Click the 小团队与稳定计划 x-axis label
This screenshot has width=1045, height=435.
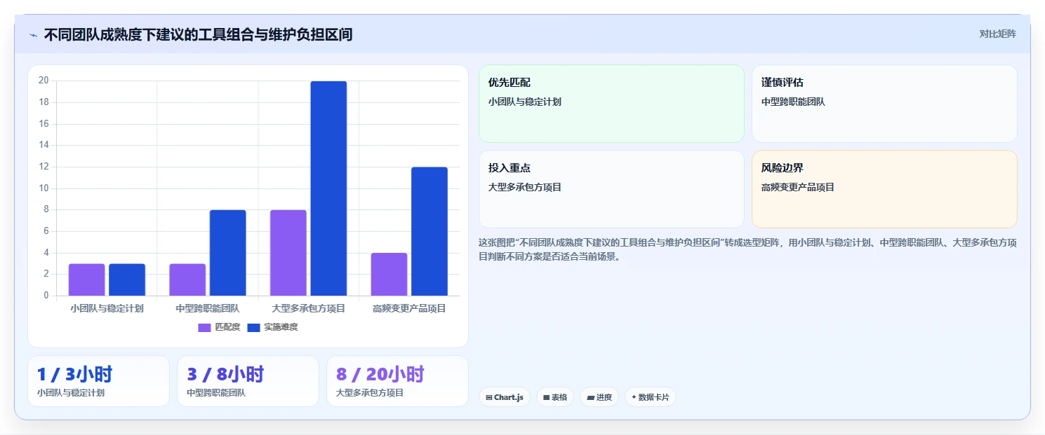point(107,308)
